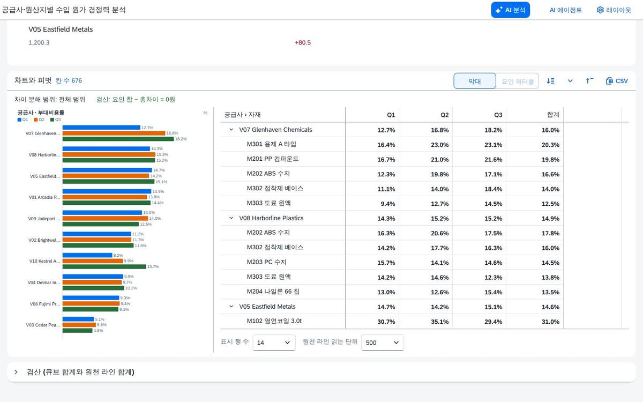Click the 차이 분해 범위: 전체 범위 label
Image resolution: width=643 pixels, height=402 pixels.
tap(50, 100)
